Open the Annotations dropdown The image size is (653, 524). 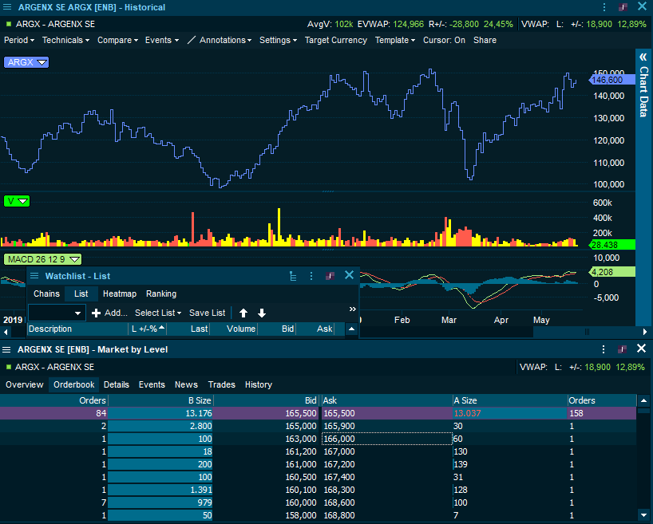point(225,40)
